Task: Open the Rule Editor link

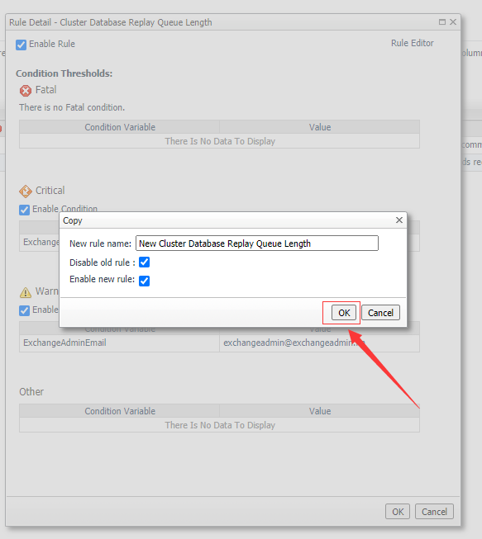Action: click(412, 43)
